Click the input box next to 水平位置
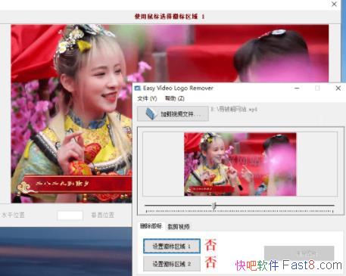This screenshot has width=346, height=276. coord(70,216)
